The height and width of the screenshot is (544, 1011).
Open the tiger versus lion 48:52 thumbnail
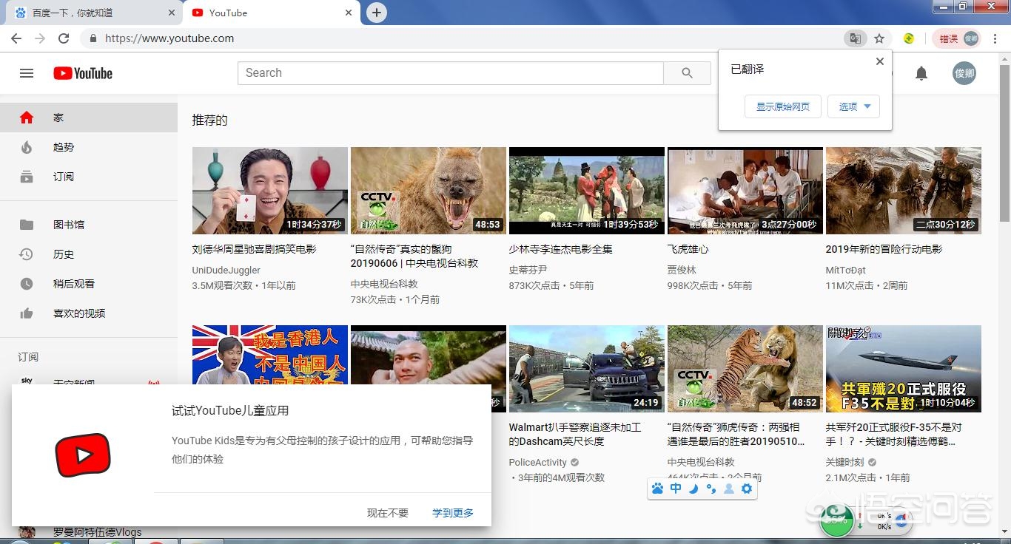coord(745,369)
